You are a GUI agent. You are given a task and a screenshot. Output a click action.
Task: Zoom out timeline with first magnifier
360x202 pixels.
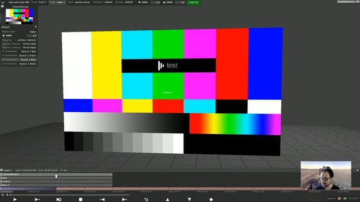pos(2,195)
